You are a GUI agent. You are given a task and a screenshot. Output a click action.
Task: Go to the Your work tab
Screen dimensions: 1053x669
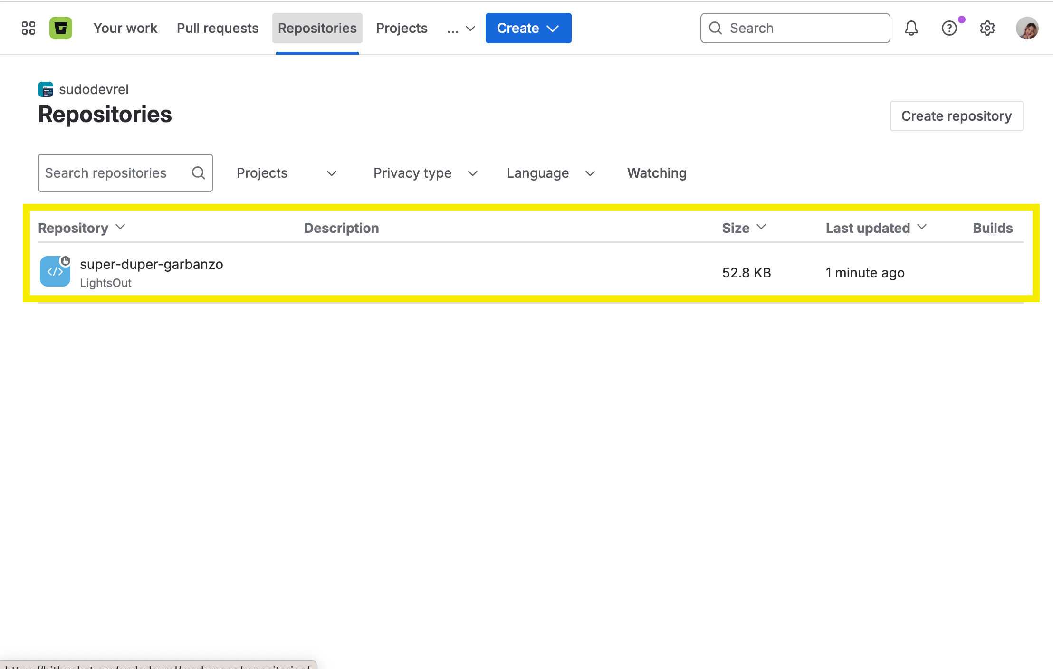(x=125, y=28)
